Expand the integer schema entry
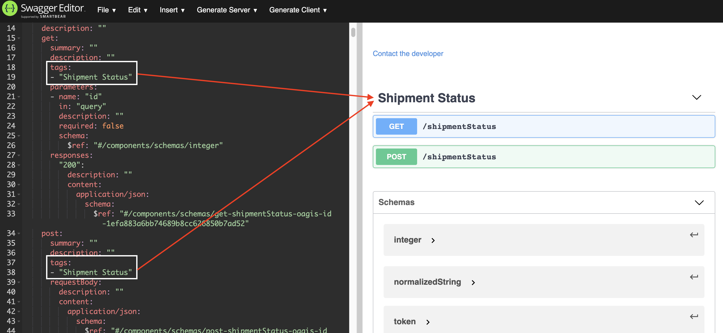Screen dimensions: 723x333 tap(433, 240)
